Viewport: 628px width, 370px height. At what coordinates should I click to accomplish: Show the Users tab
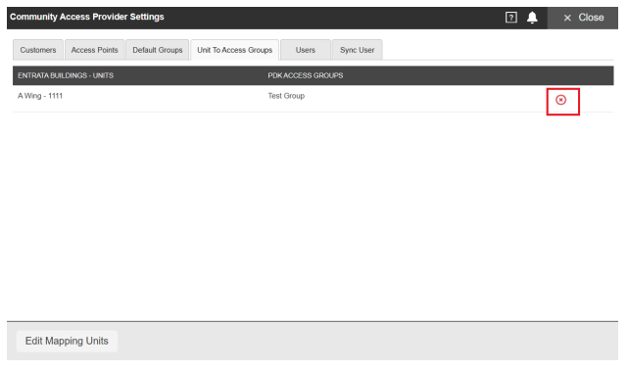[x=306, y=50]
